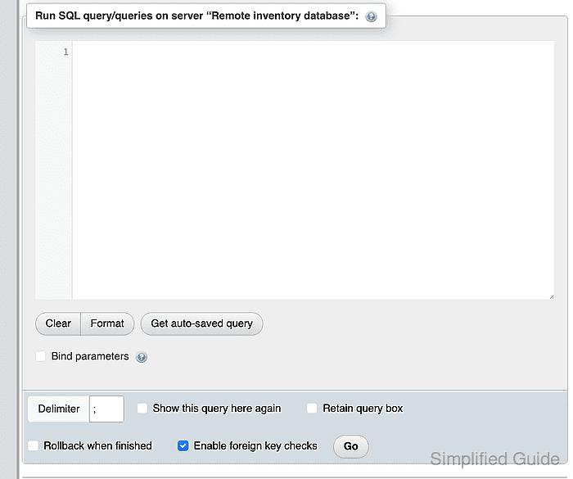Click Get auto-saved query button
The image size is (573, 479).
click(201, 323)
